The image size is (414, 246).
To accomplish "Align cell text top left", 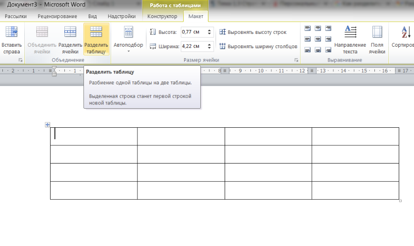I will (308, 28).
